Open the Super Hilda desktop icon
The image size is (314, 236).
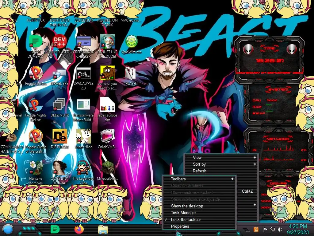click(83, 136)
